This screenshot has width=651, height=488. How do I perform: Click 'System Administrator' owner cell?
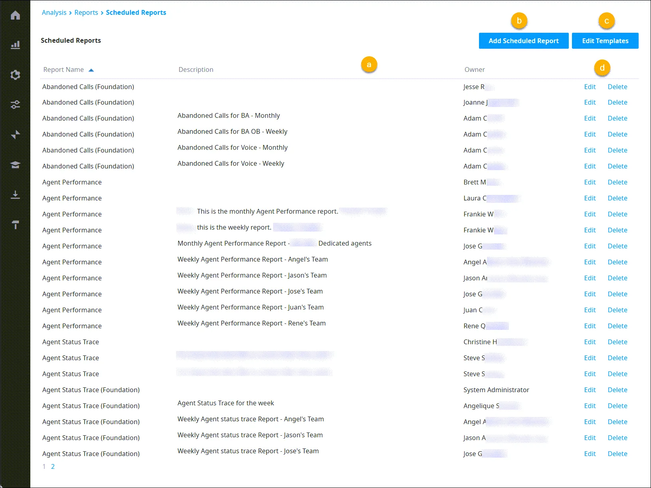(x=496, y=390)
